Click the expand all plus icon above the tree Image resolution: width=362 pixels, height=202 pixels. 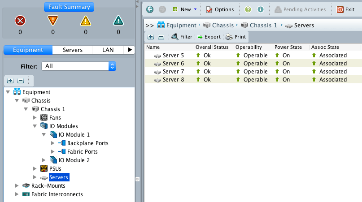(x=10, y=81)
